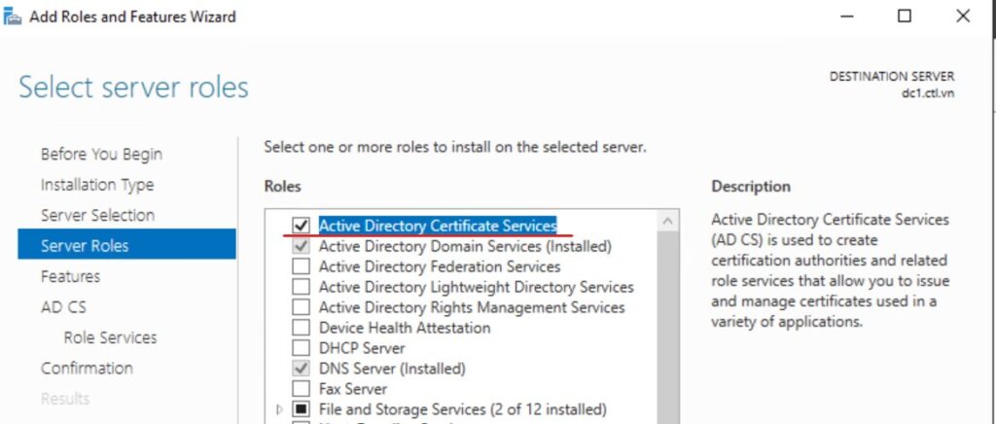Enable Active Directory Lightweight Directory Services
This screenshot has width=996, height=424.
click(302, 287)
